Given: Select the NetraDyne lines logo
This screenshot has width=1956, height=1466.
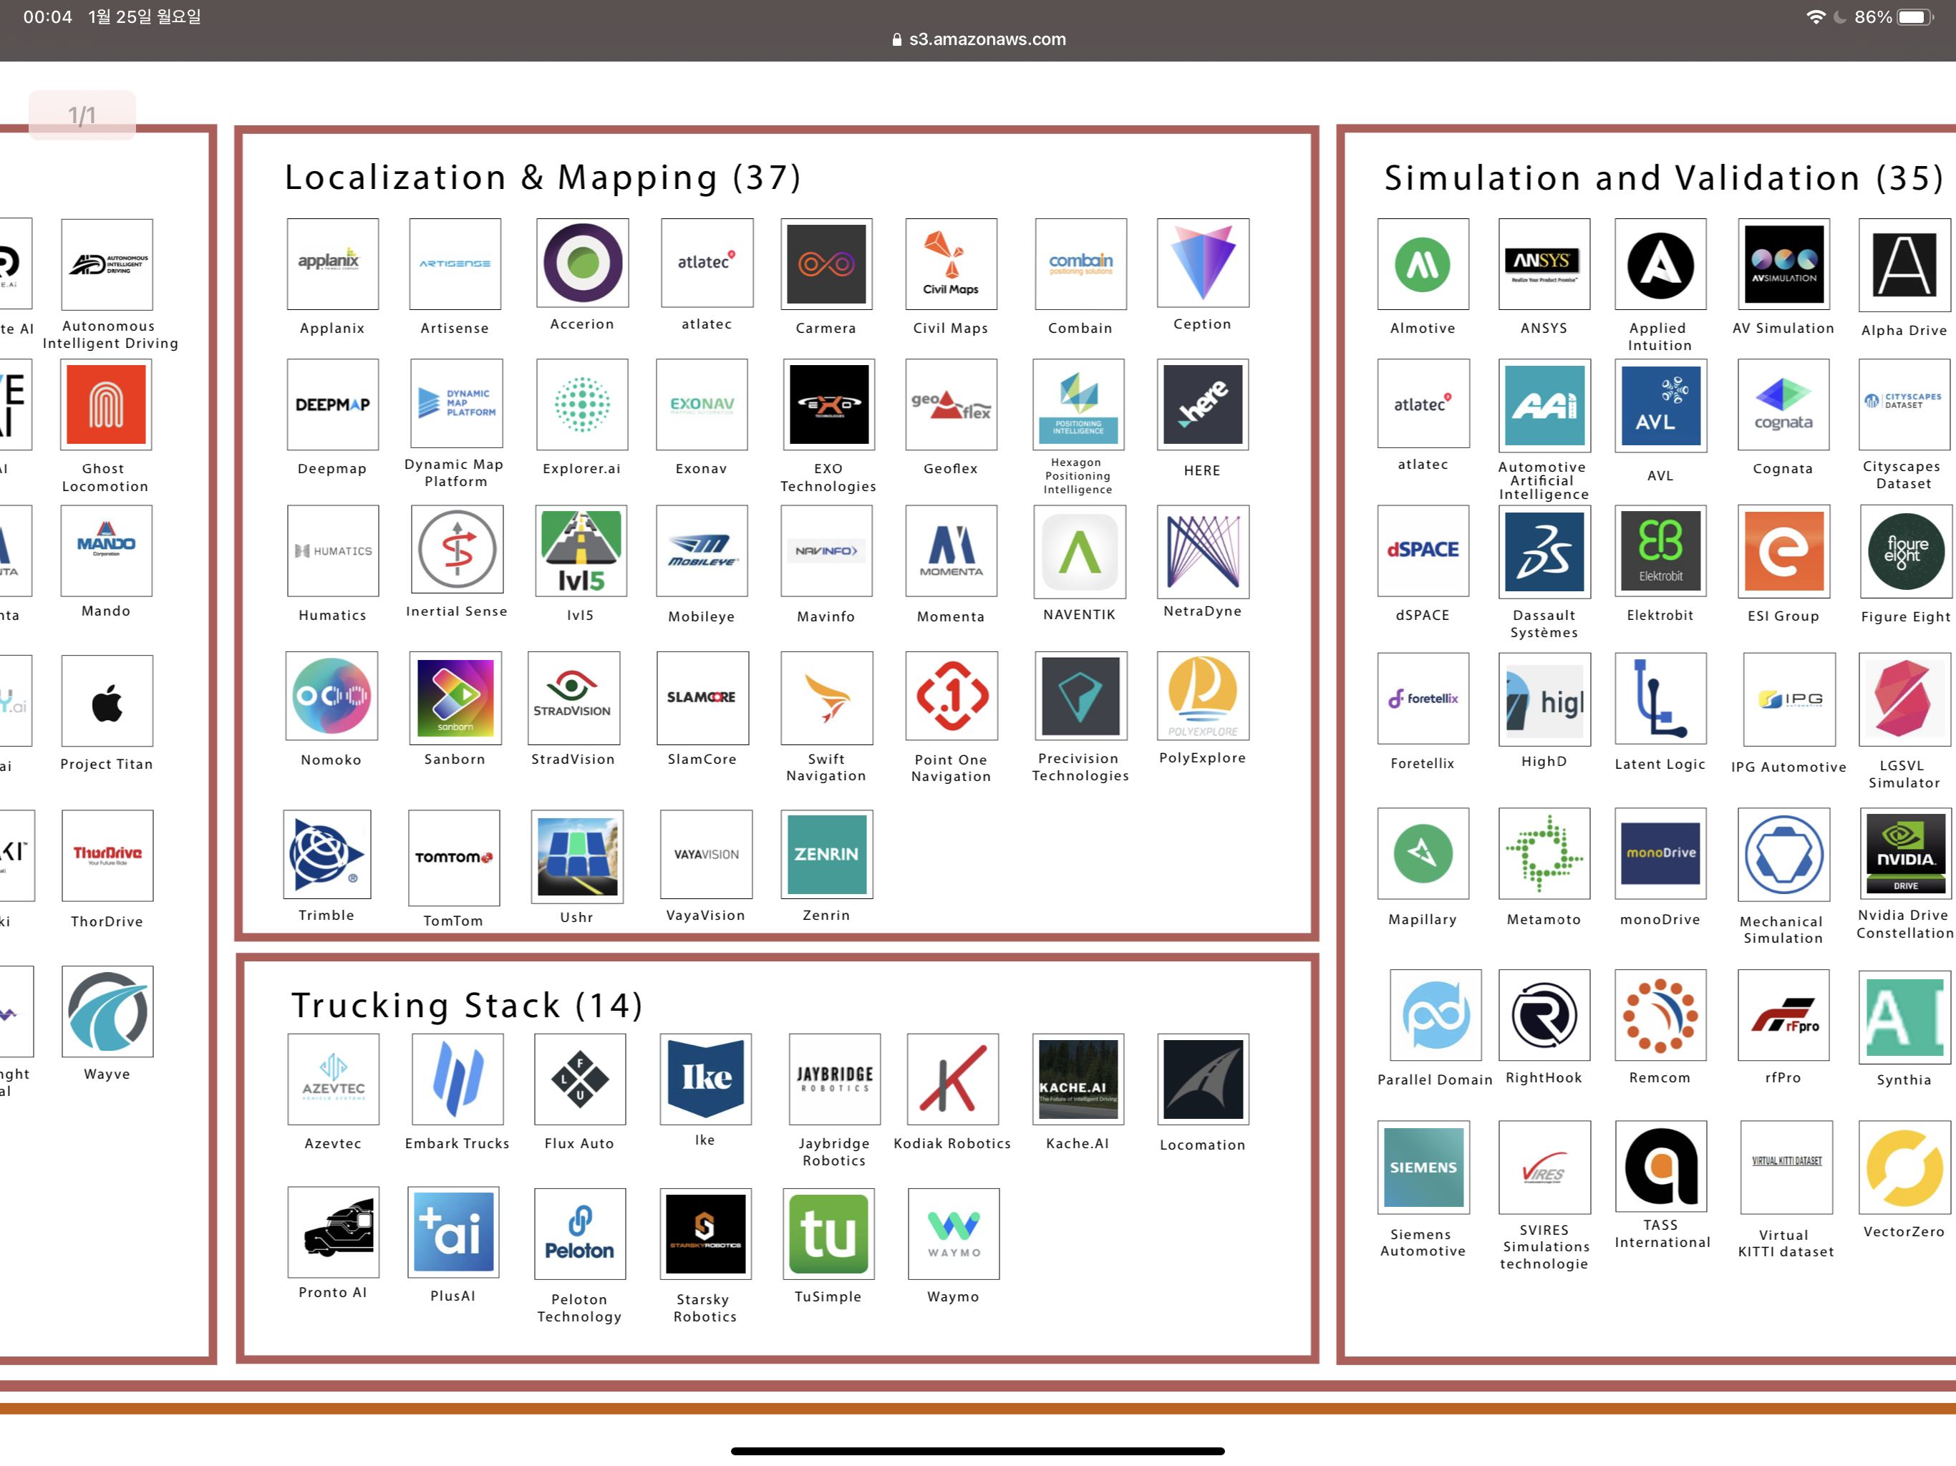Looking at the screenshot, I should click(1203, 551).
